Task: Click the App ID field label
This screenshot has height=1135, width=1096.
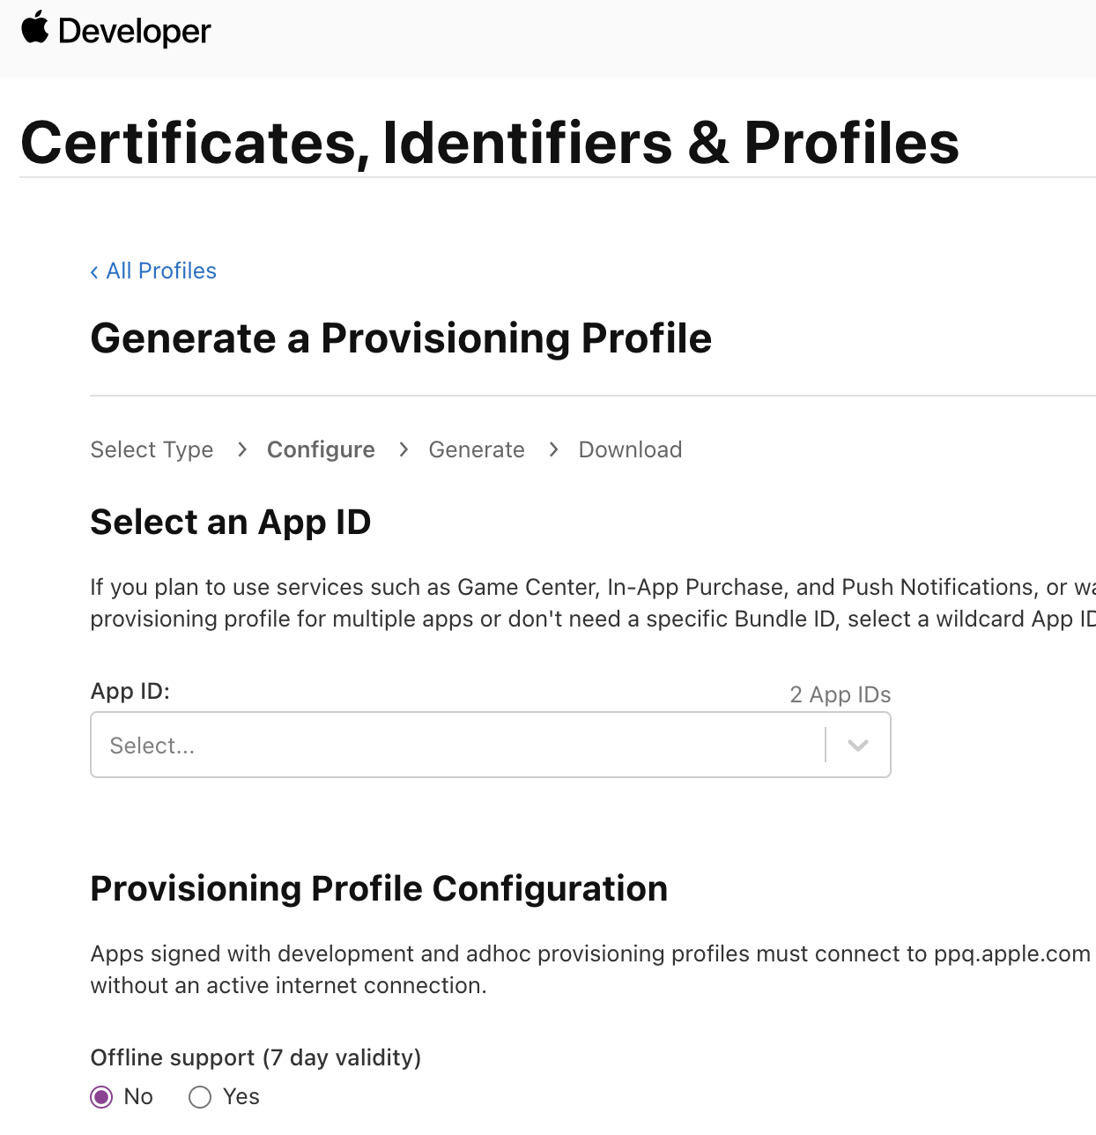Action: tap(130, 691)
